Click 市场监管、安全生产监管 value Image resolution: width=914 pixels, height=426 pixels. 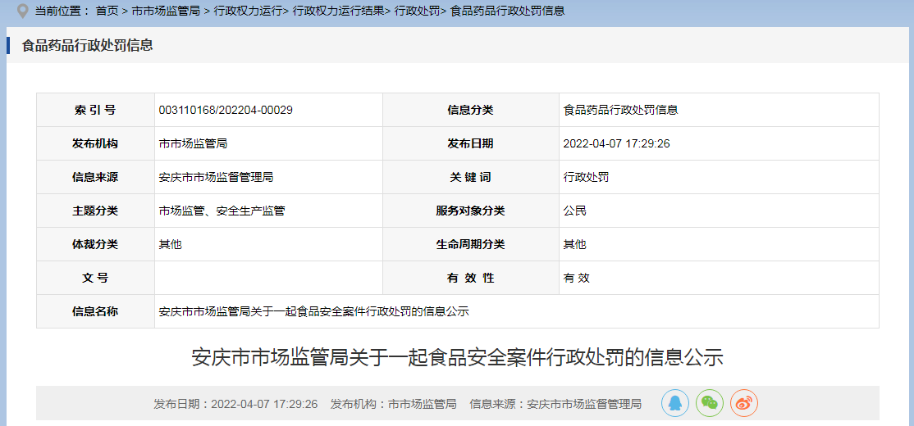pos(222,211)
